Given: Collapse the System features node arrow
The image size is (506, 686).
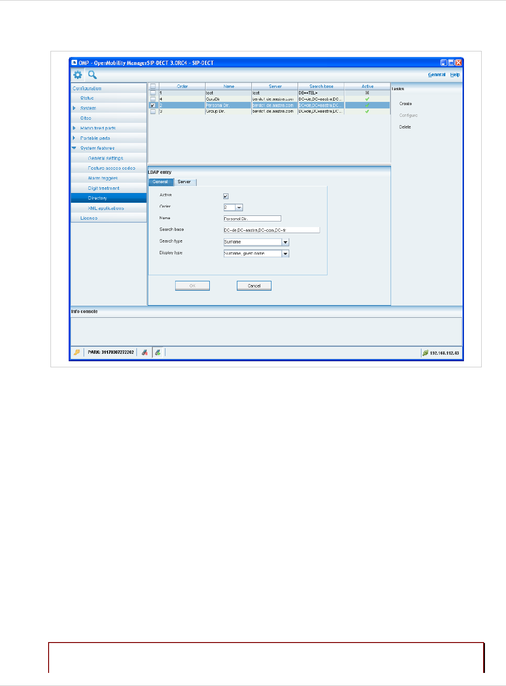Looking at the screenshot, I should pyautogui.click(x=74, y=148).
